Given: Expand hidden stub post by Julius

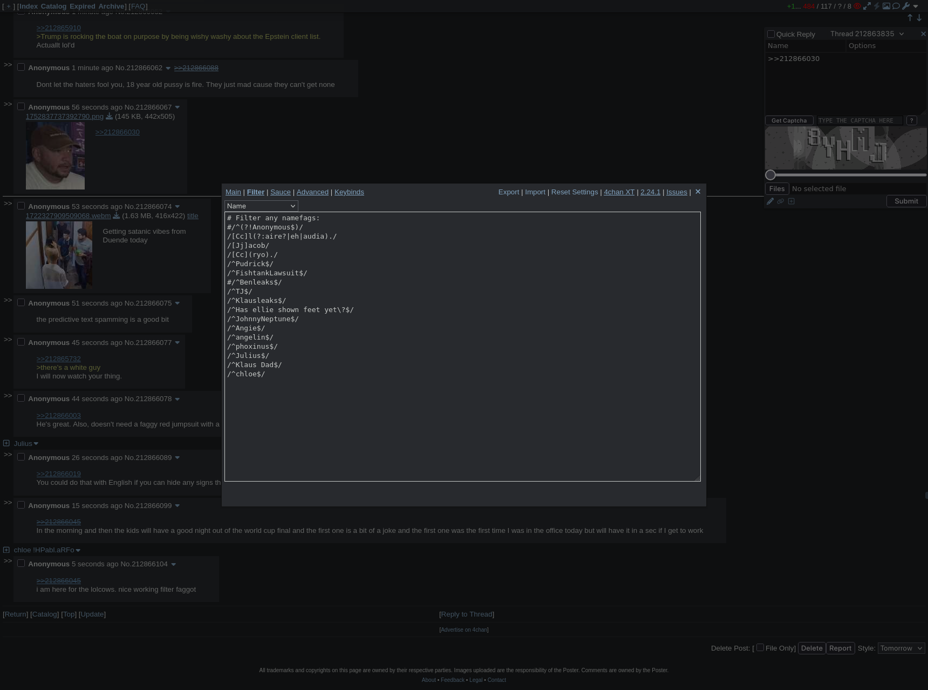Looking at the screenshot, I should point(6,443).
